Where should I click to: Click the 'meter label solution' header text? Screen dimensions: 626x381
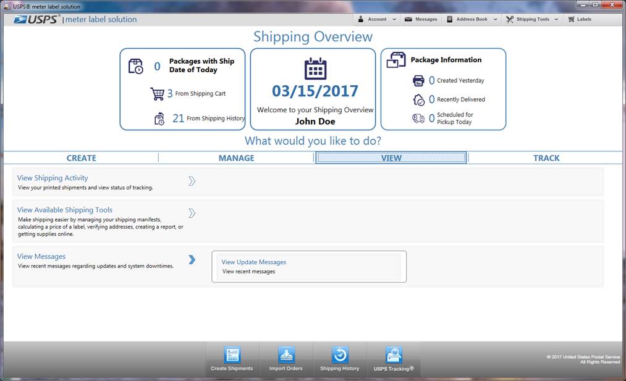click(x=101, y=20)
